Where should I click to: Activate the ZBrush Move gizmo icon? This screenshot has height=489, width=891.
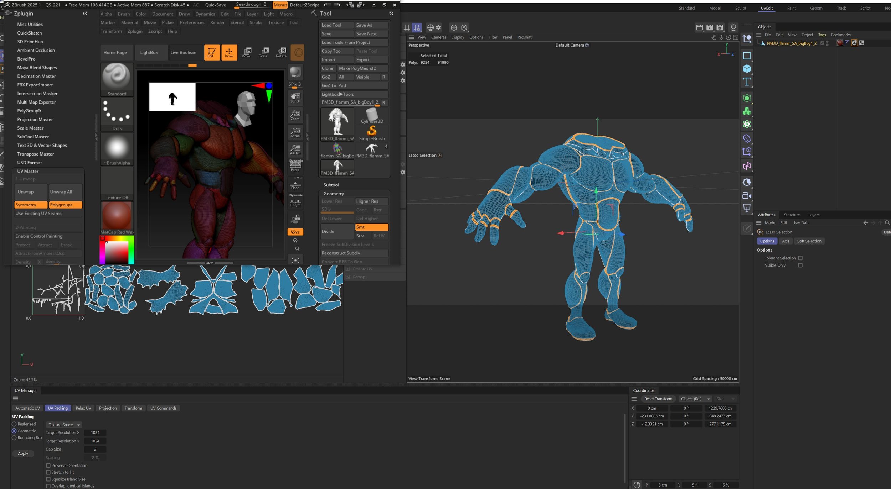pos(246,52)
